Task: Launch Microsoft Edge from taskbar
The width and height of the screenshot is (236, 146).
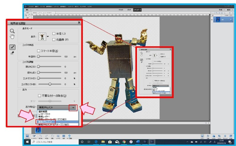Action: pos(96,142)
